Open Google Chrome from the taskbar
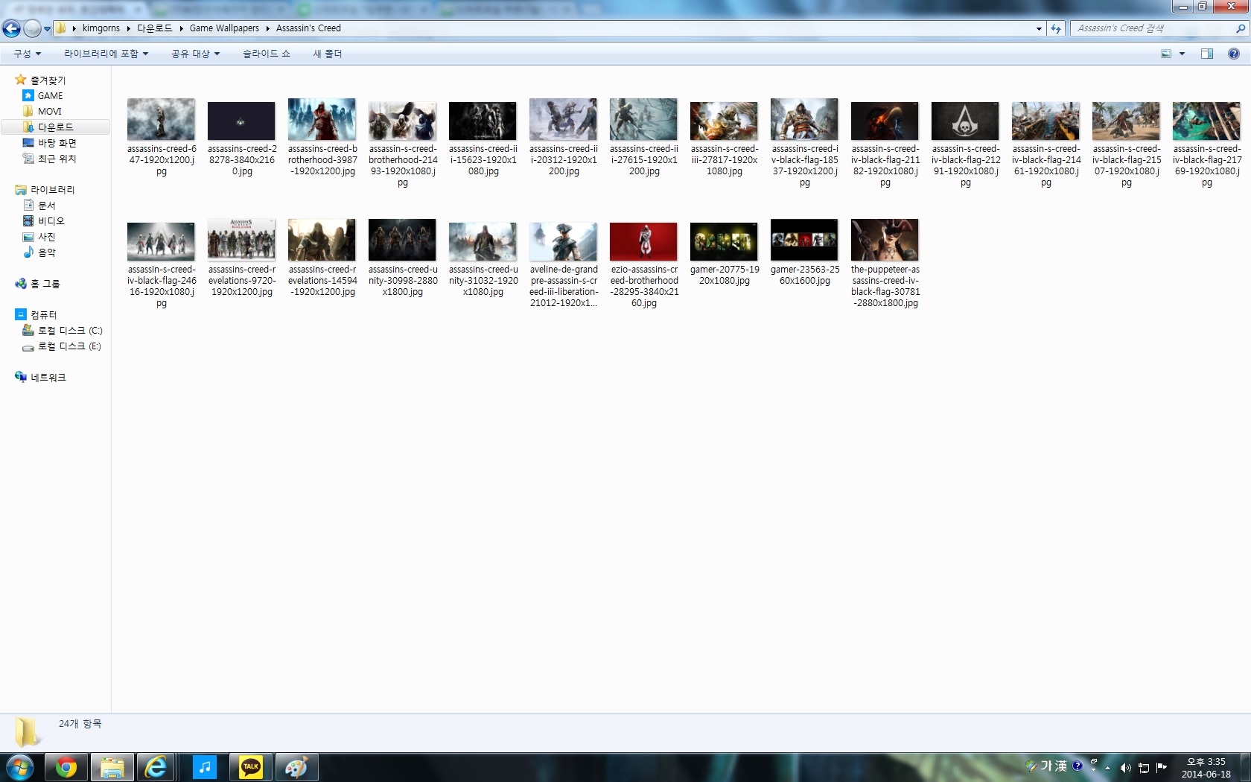The width and height of the screenshot is (1251, 782). pyautogui.click(x=66, y=767)
